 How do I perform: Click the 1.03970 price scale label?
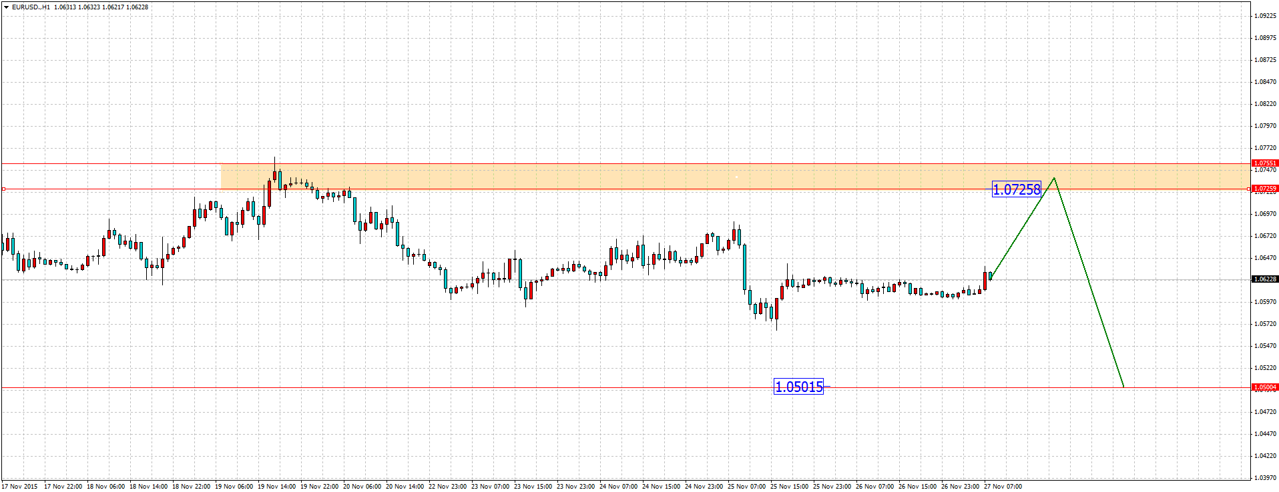tap(1265, 478)
